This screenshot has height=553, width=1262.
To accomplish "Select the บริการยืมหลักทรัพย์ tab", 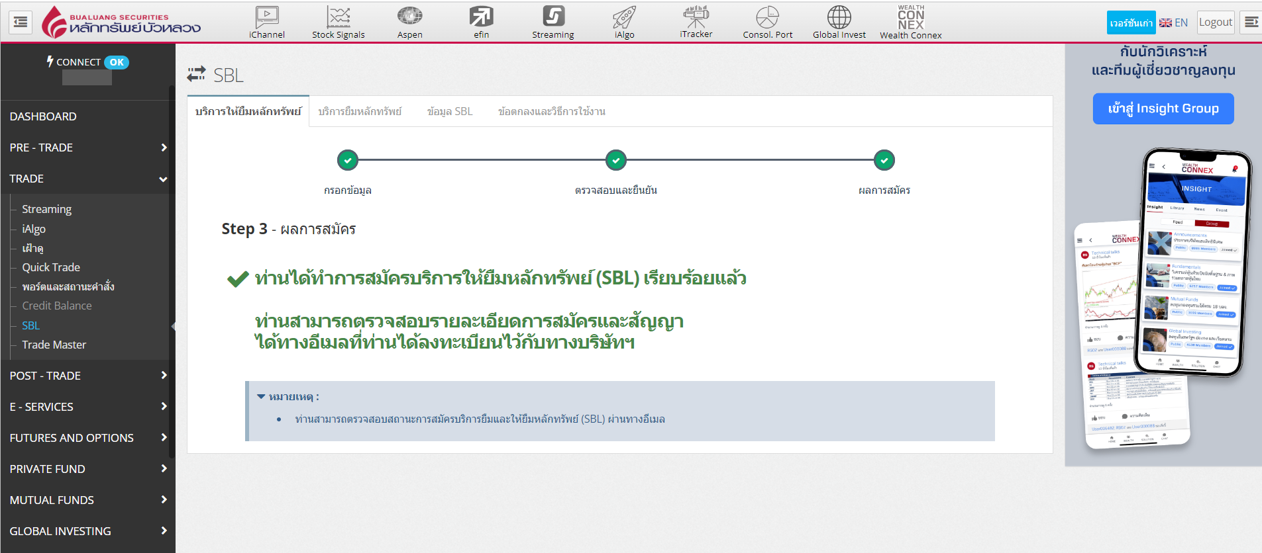I will coord(360,112).
